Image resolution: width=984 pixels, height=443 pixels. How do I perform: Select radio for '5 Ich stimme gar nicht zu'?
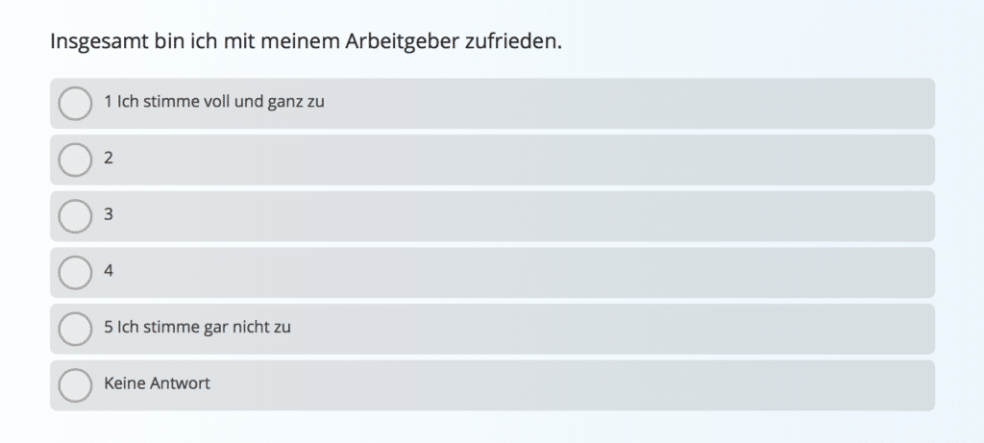[75, 329]
